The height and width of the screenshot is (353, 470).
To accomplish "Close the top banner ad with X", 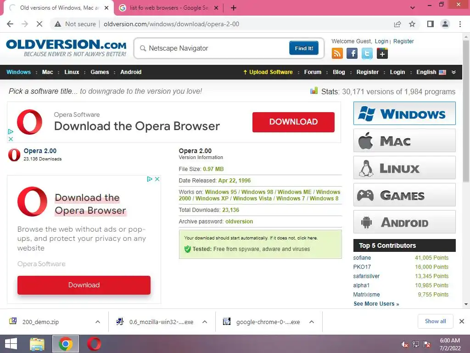I will (11, 139).
